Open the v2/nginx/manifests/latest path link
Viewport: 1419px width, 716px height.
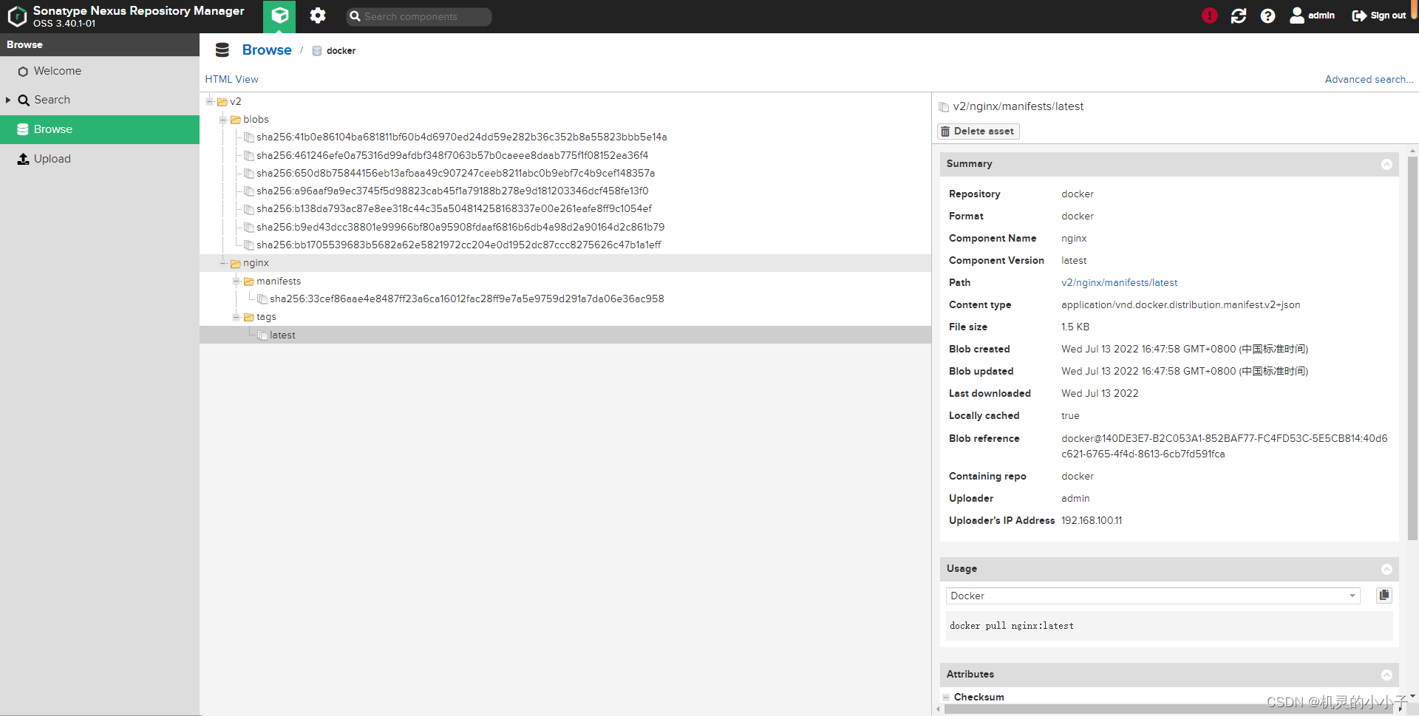click(1119, 283)
